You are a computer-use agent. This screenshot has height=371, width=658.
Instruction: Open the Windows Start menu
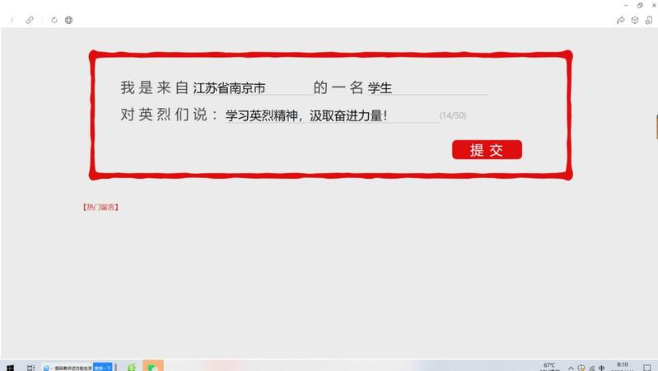click(10, 368)
